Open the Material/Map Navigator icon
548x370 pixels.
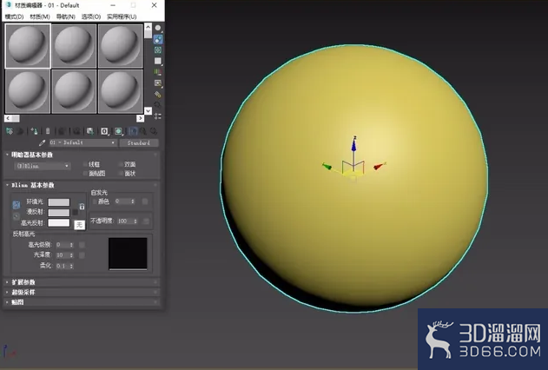[x=158, y=116]
